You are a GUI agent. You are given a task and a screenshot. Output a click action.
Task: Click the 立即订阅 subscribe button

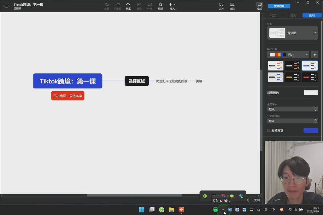tap(279, 6)
